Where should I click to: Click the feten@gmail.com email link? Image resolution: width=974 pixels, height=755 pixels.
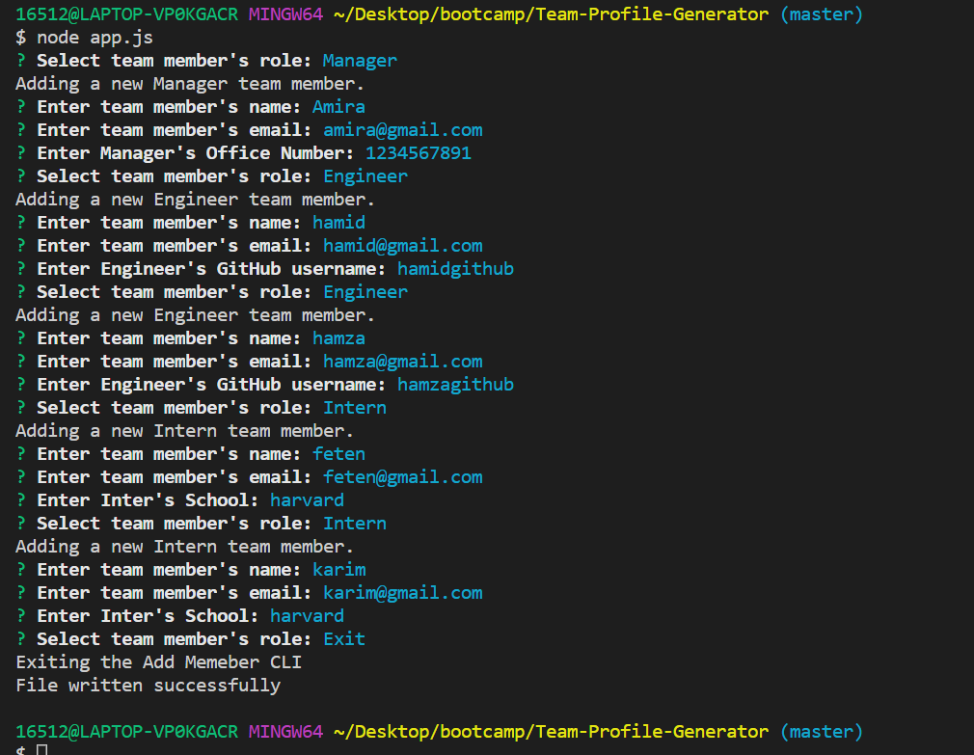coord(402,476)
